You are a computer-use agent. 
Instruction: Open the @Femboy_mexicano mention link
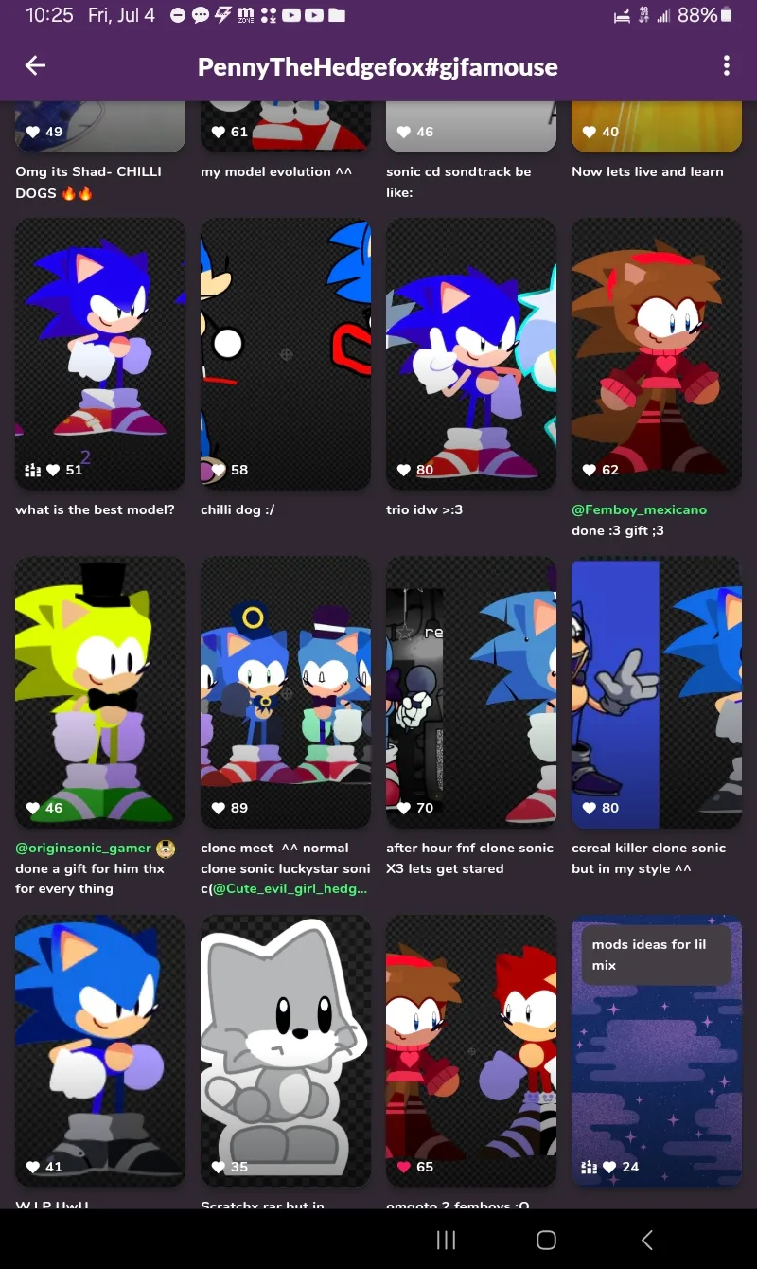pyautogui.click(x=639, y=509)
